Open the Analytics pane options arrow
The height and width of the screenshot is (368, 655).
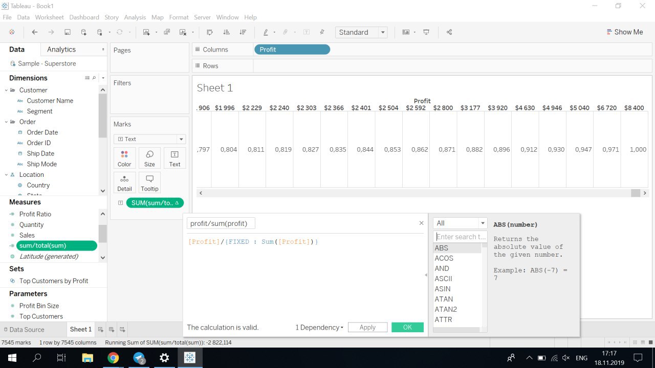point(104,50)
